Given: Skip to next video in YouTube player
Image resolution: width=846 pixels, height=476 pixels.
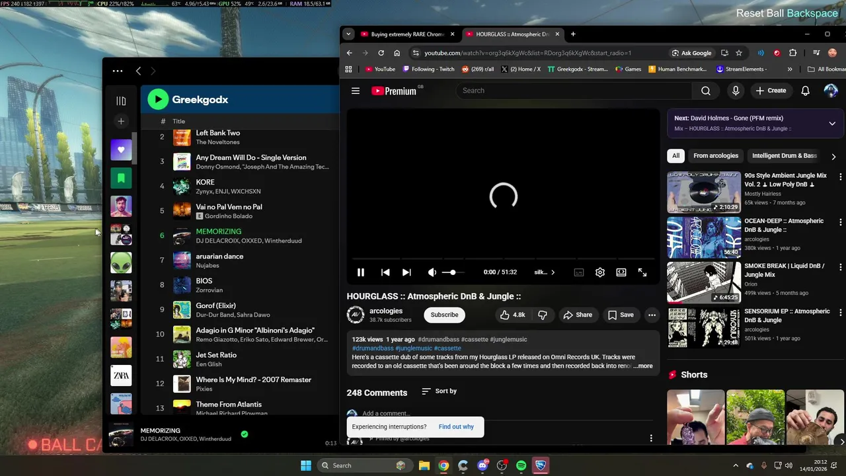Looking at the screenshot, I should click(406, 272).
